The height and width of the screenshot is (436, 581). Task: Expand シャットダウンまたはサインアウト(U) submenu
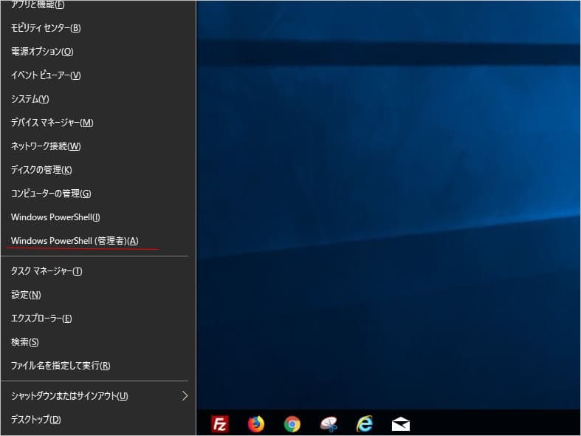(98, 396)
